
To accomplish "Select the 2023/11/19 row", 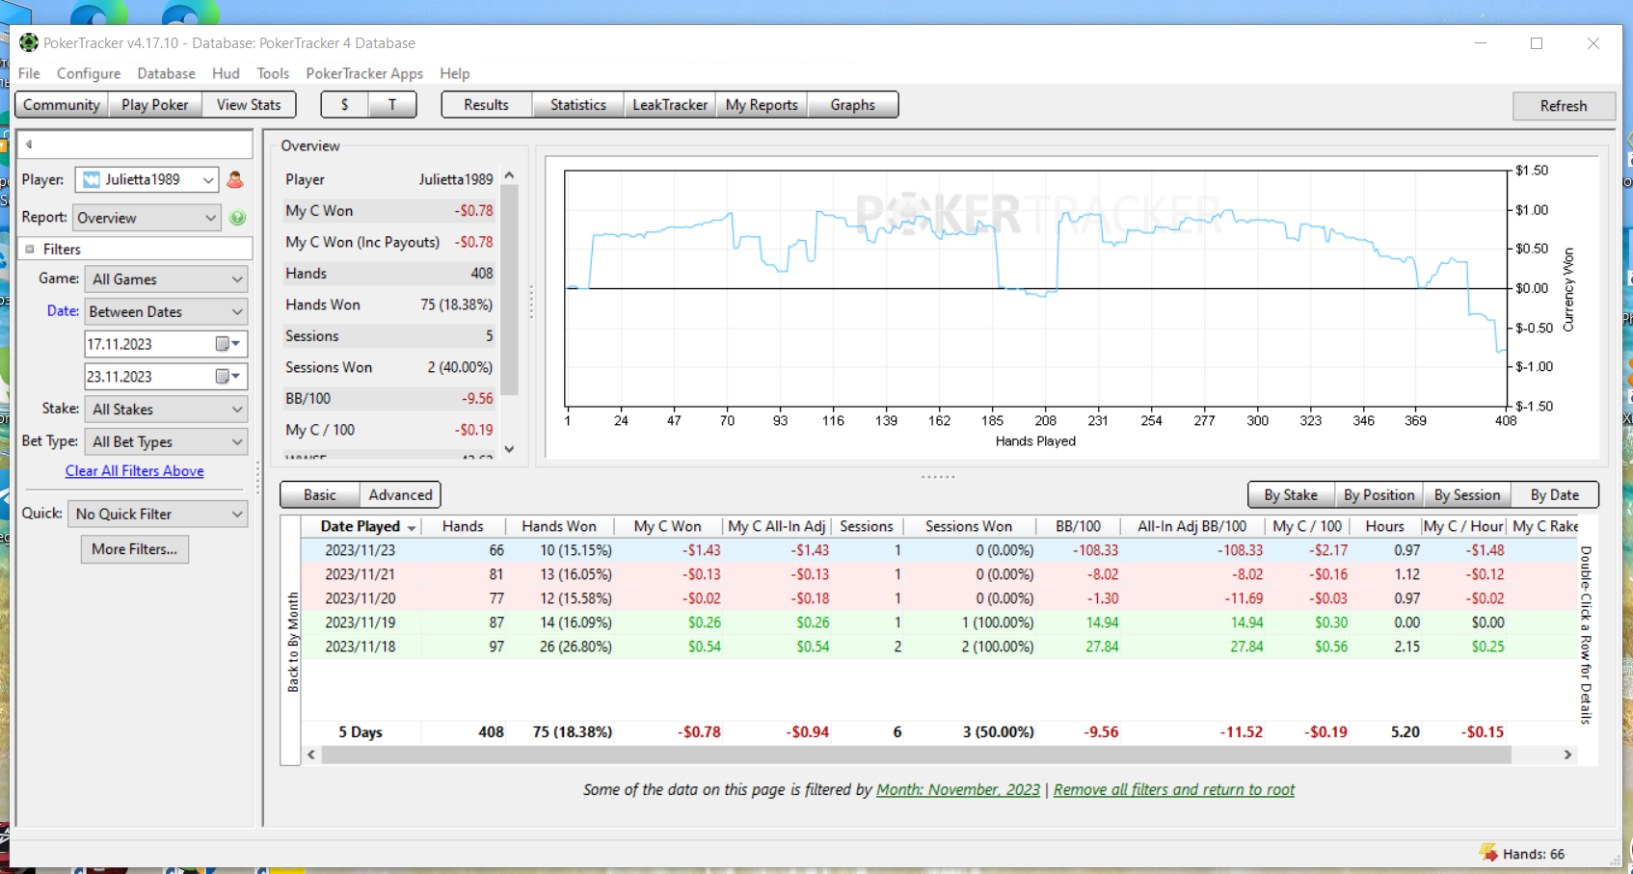I will click(939, 622).
